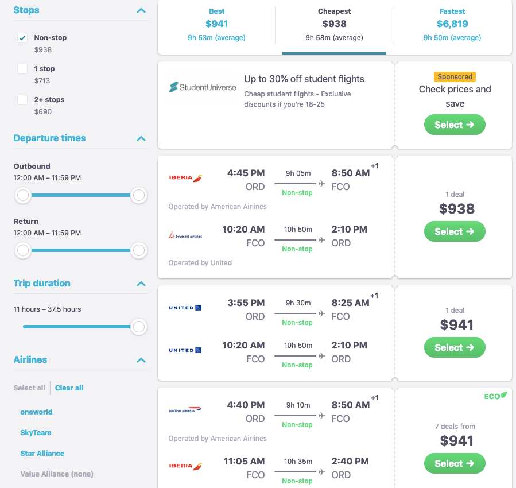Click Clear all under Airlines
516x488 pixels.
pos(68,388)
